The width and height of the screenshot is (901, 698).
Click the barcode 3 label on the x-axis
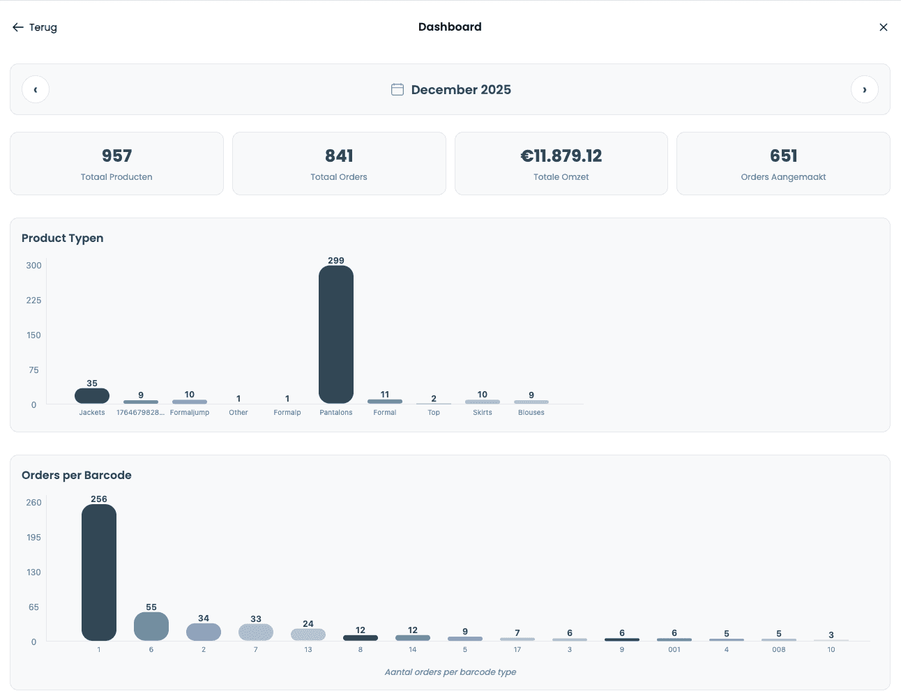[x=570, y=650]
